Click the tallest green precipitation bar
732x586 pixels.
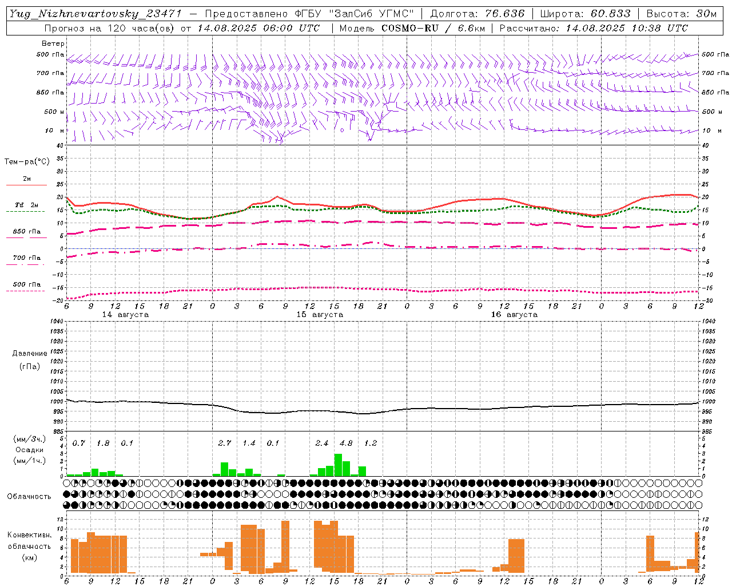click(338, 465)
